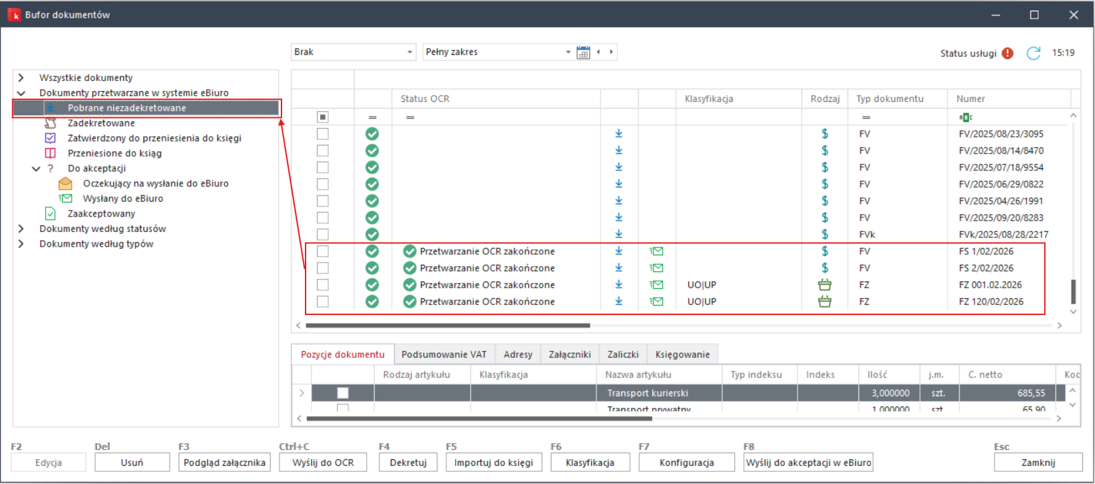Toggle the select-all checkbox in filter row

coord(323,117)
